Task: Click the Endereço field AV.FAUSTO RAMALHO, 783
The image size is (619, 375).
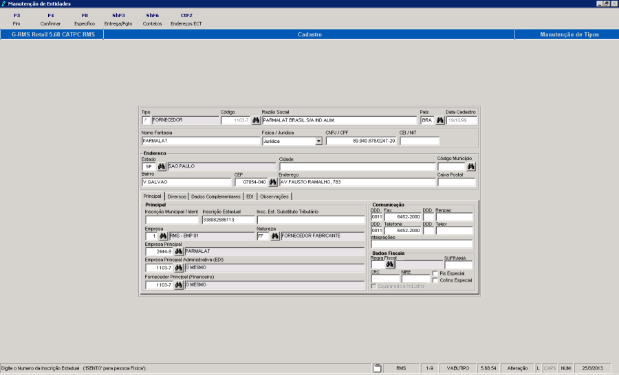Action: click(357, 182)
